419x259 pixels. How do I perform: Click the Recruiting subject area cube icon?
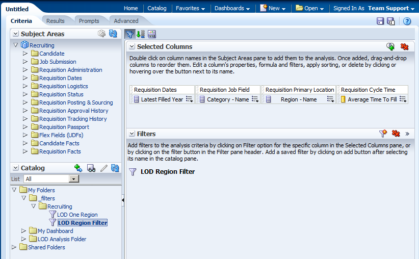24,45
